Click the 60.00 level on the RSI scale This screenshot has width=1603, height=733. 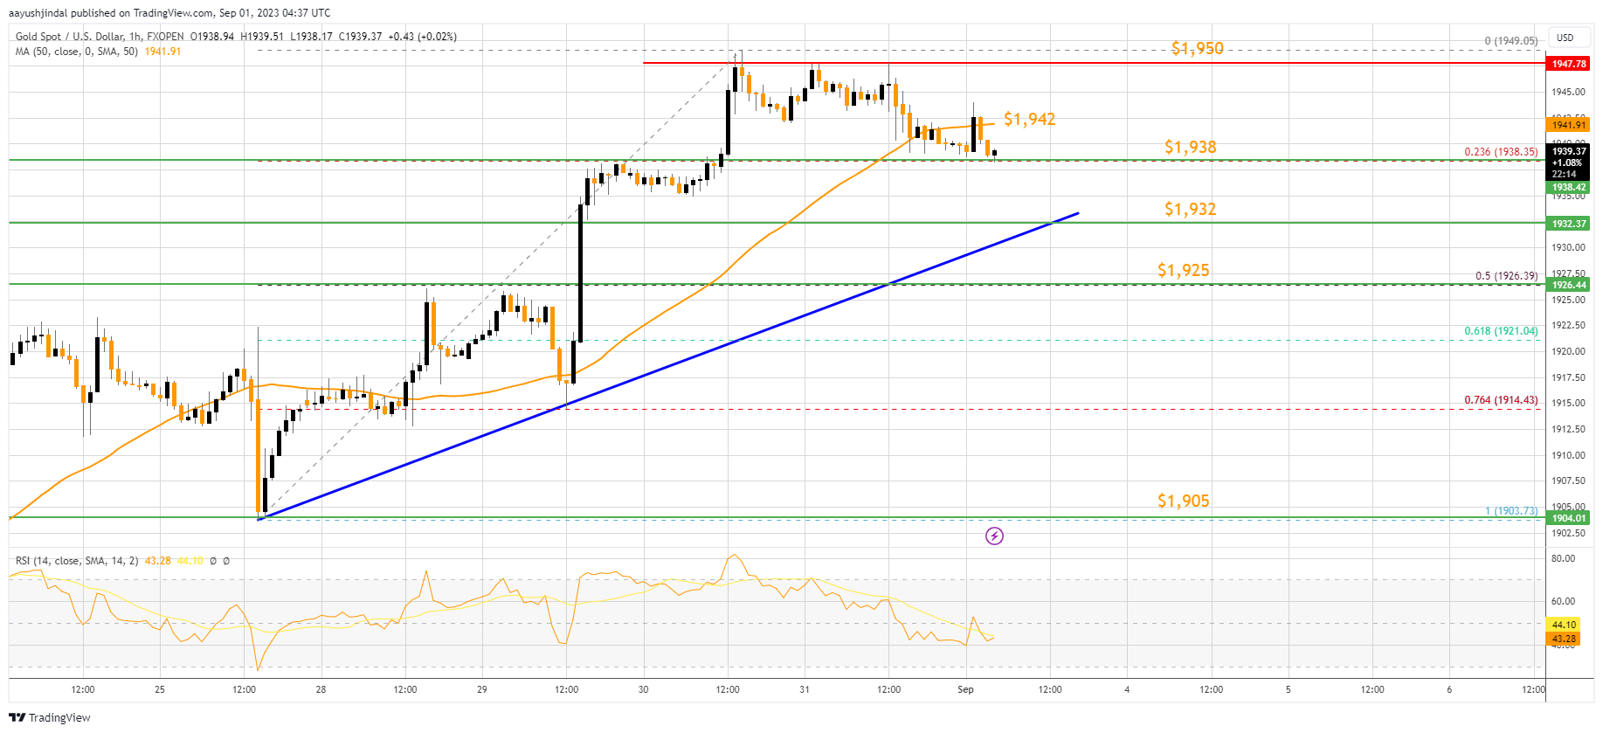(1563, 601)
